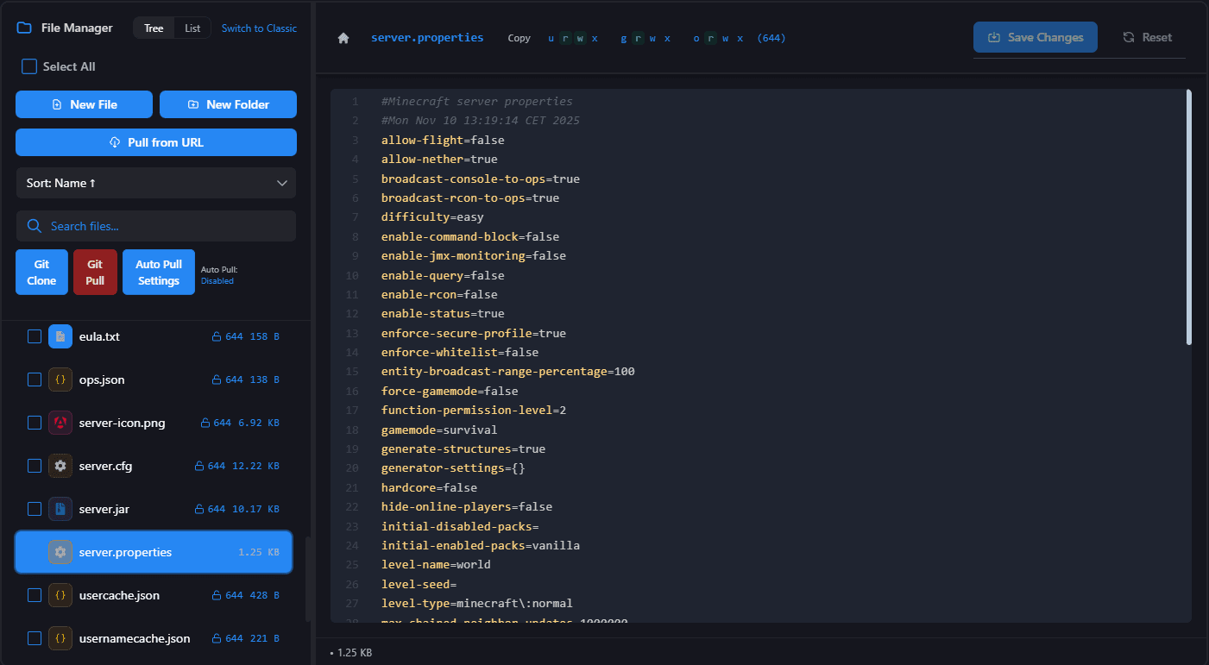
Task: Select the ops.json checkbox
Action: pos(35,380)
